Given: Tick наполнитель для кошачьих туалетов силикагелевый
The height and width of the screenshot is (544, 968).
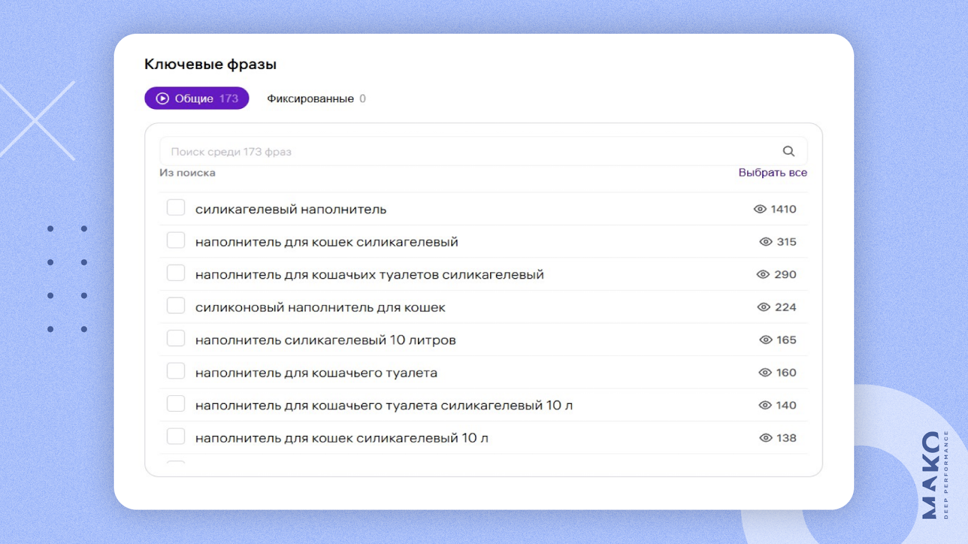Looking at the screenshot, I should (176, 273).
